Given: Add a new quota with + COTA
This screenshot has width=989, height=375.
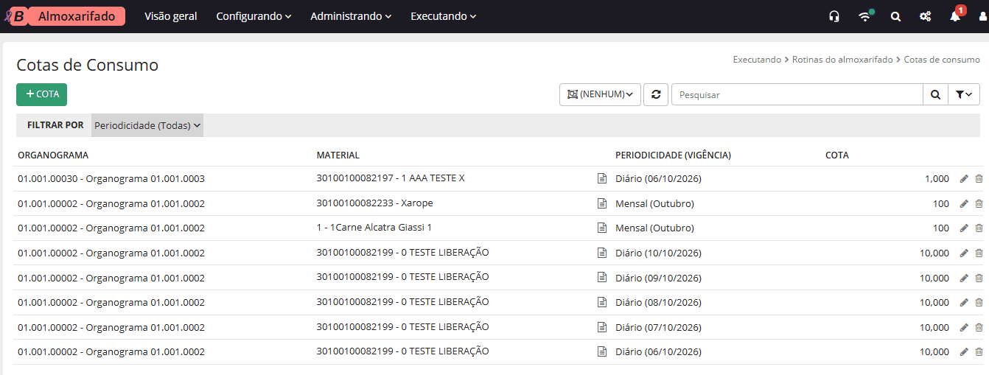Looking at the screenshot, I should pos(42,94).
